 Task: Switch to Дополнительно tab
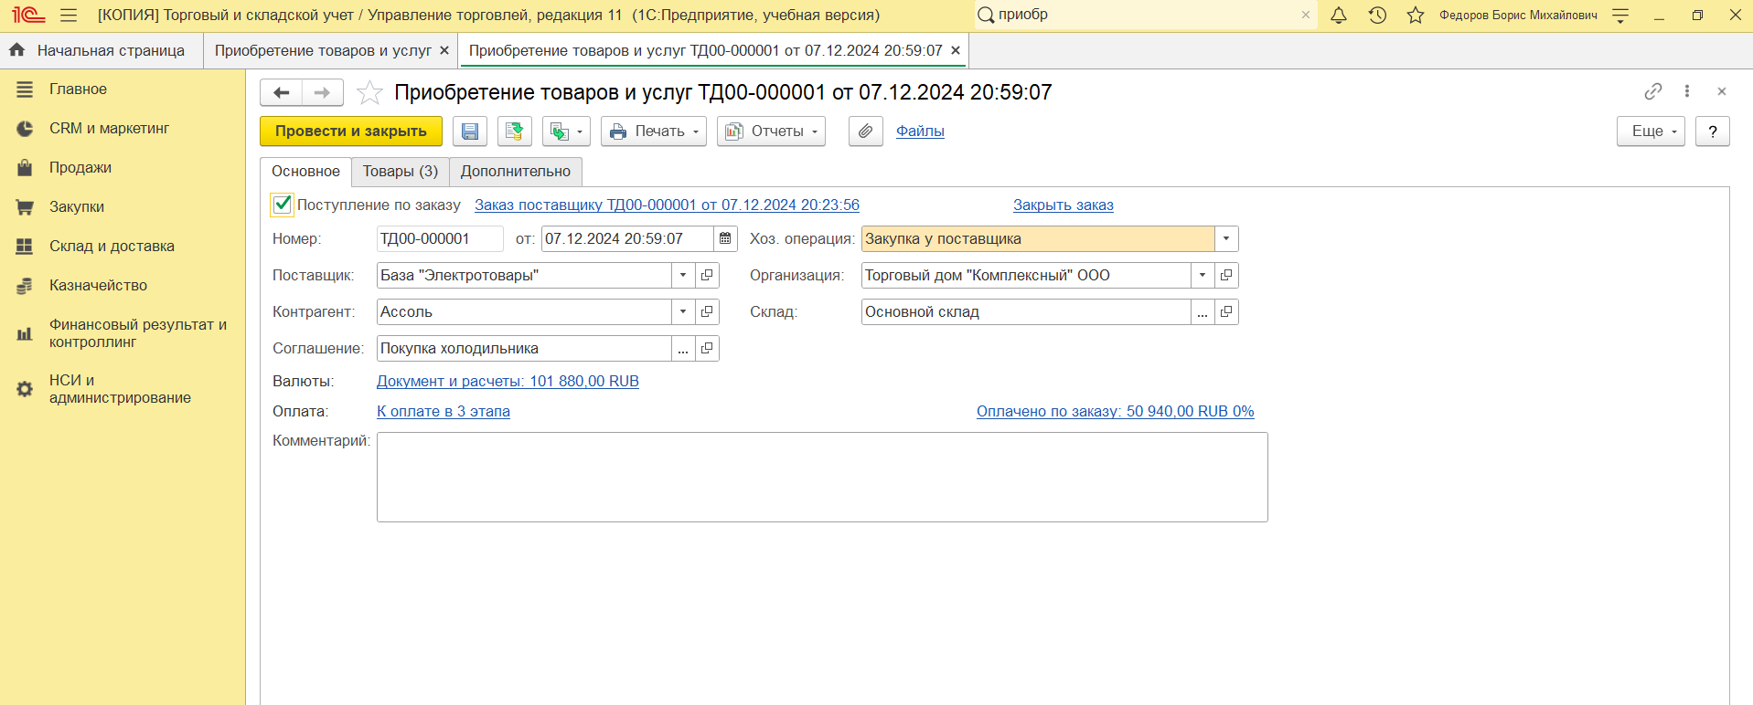pyautogui.click(x=516, y=172)
